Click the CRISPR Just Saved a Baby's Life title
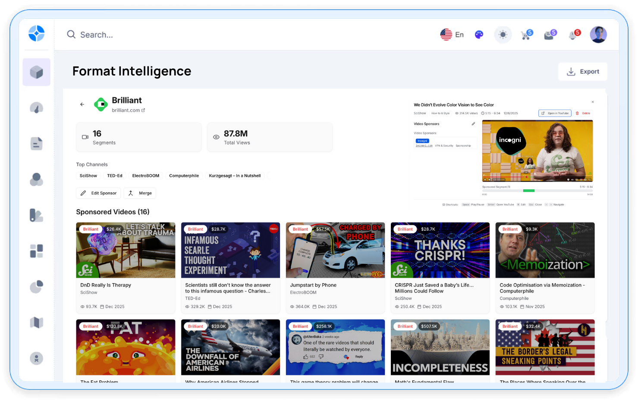 click(x=434, y=288)
